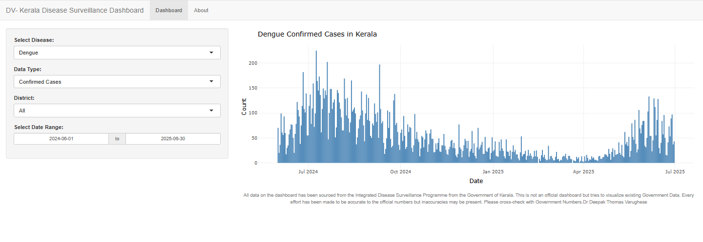
Task: Click the end date field 2025-06-30
Action: (173, 139)
